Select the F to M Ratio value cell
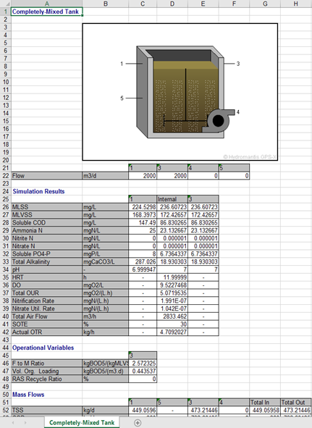The image size is (312, 428). [x=143, y=364]
